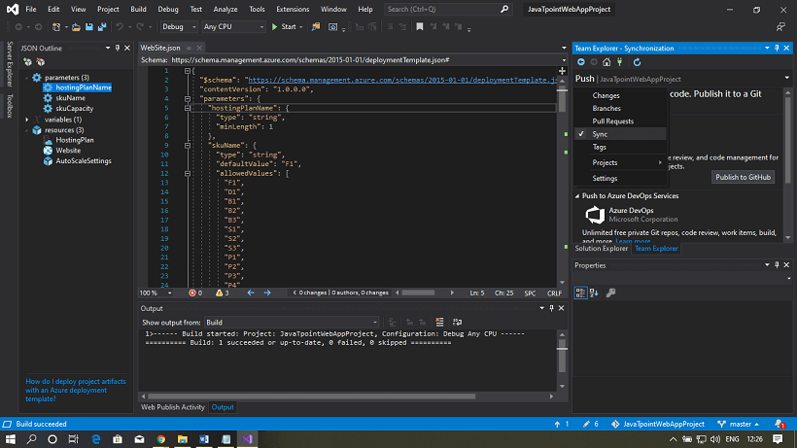
Task: Open the Learn more link
Action: point(633,241)
